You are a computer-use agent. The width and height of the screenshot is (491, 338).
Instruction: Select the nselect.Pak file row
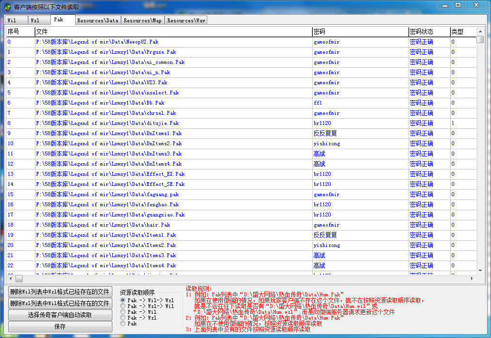241,92
